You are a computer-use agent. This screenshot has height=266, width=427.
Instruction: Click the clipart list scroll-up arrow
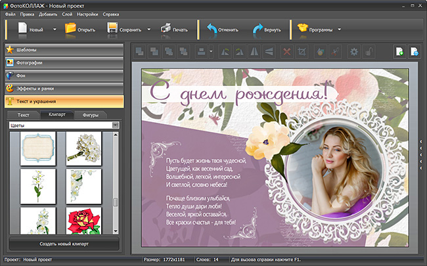click(116, 135)
